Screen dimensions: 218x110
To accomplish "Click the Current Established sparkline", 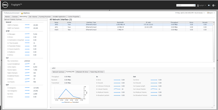I will click(27, 64).
